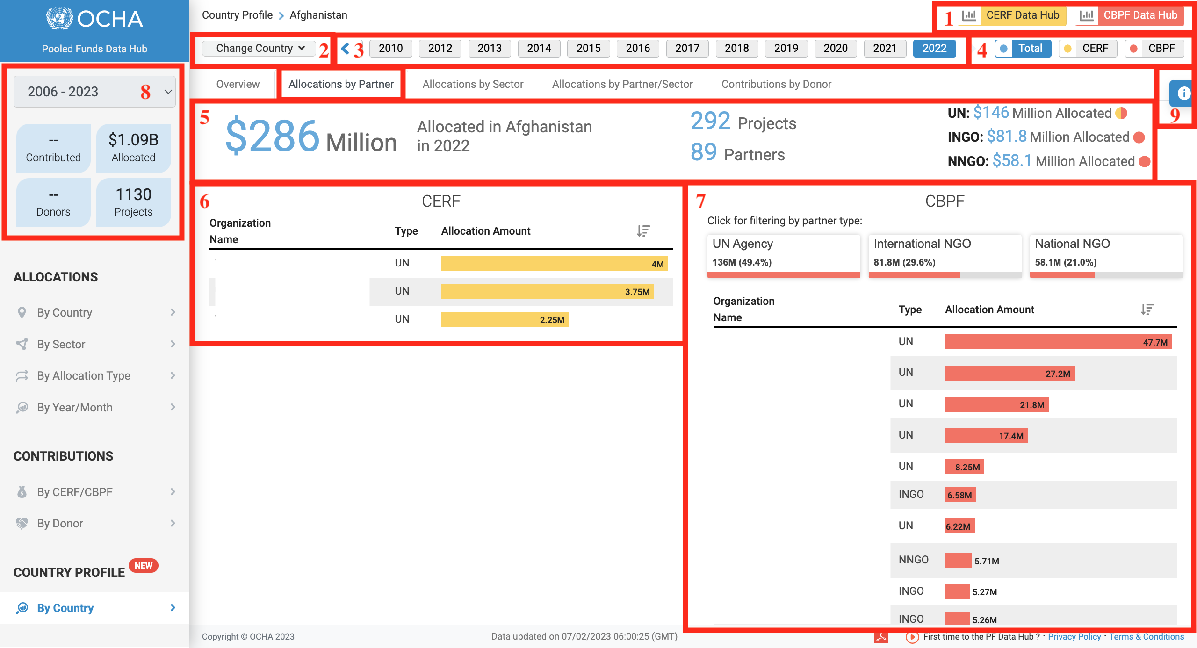Switch to the Overview tab
This screenshot has width=1197, height=648.
[x=238, y=84]
